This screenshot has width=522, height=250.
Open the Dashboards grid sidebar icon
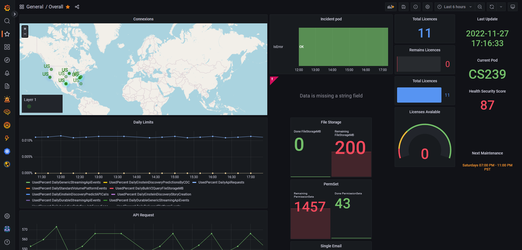(x=7, y=47)
